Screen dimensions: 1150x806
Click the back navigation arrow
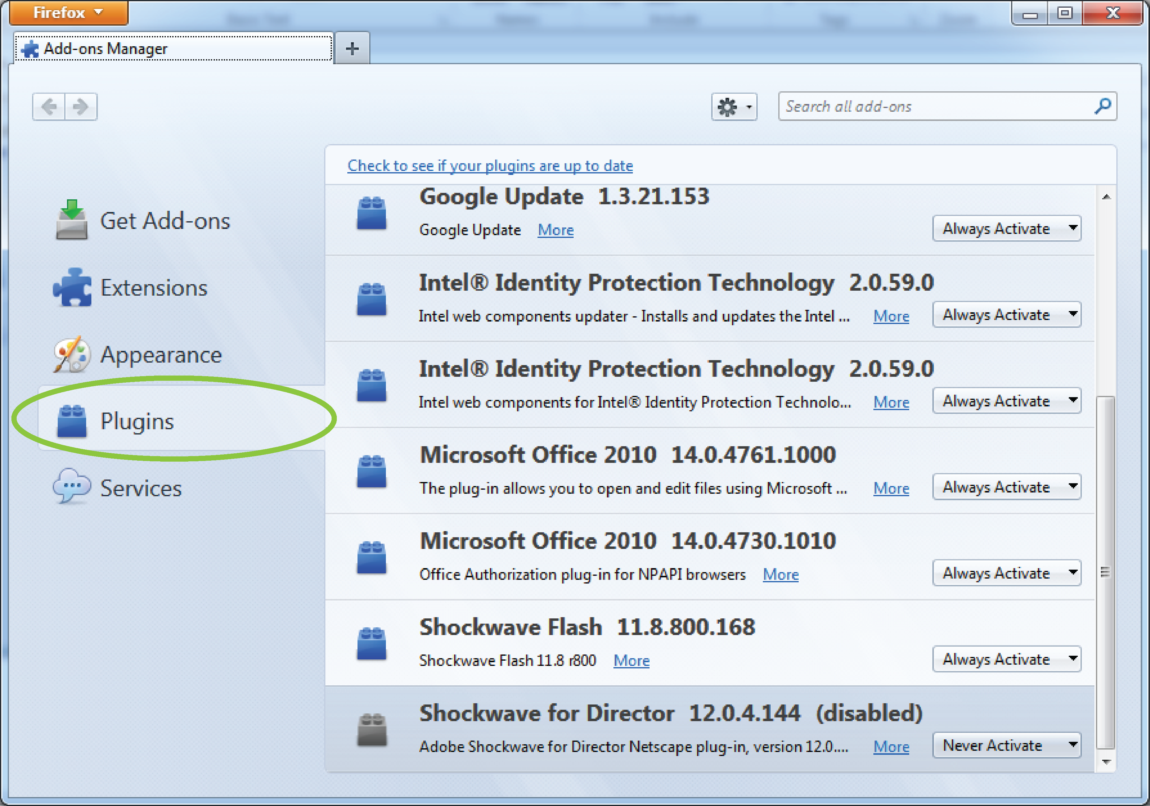(x=49, y=107)
